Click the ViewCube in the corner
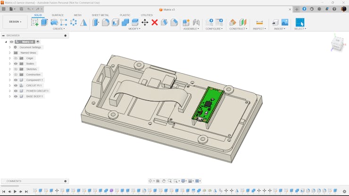The width and height of the screenshot is (349, 196). (337, 44)
